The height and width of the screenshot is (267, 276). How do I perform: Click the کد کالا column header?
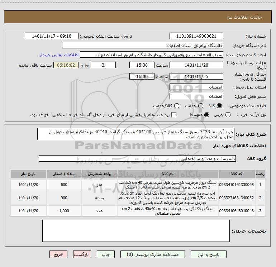(x=237, y=174)
